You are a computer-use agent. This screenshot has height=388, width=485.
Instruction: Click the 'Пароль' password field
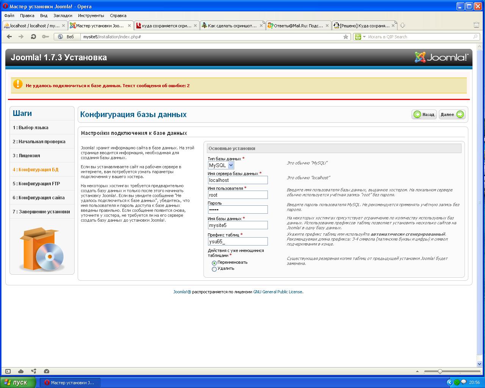[238, 210]
